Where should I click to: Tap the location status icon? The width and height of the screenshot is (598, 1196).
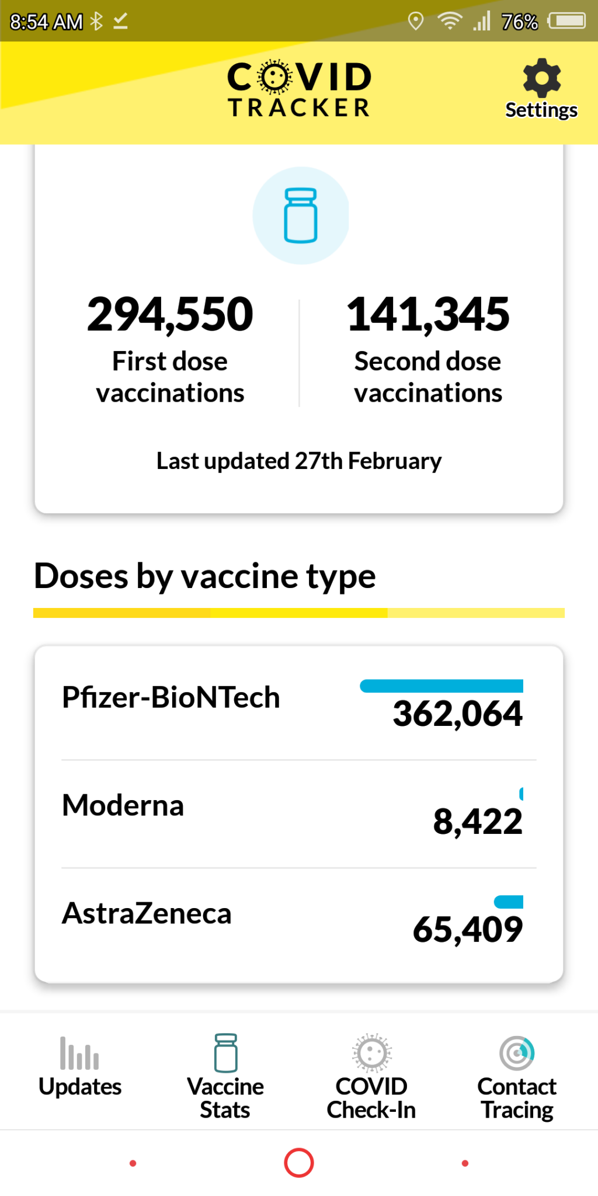[x=415, y=22]
